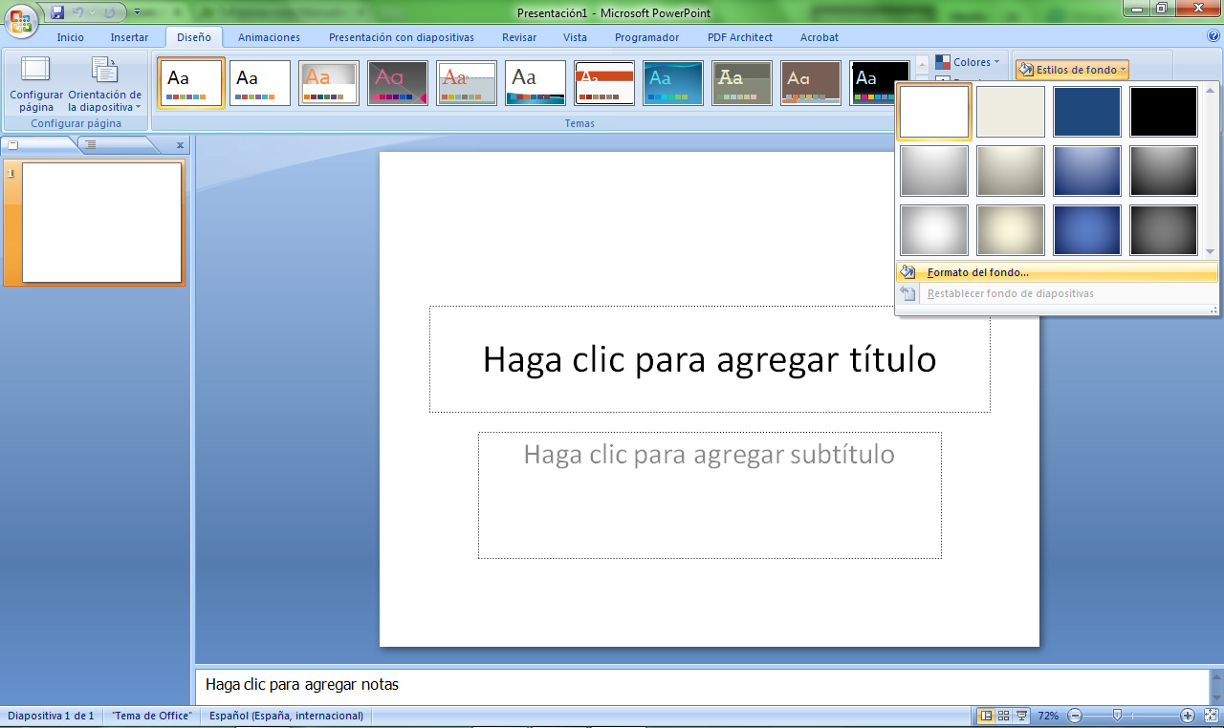Apply the solid dark blue background style
The width and height of the screenshot is (1224, 728).
(x=1086, y=112)
